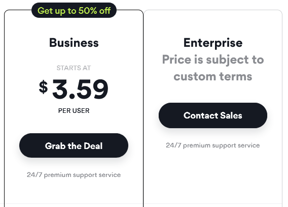Click empty area below Business support text
Screen dimensions: 288x207
pyautogui.click(x=74, y=192)
